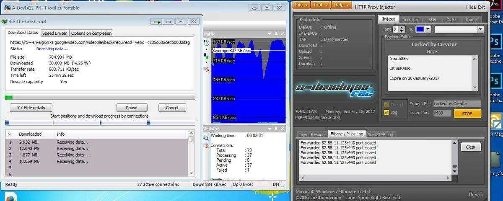Click the clock icon beside the Traffic graph

[206, 43]
